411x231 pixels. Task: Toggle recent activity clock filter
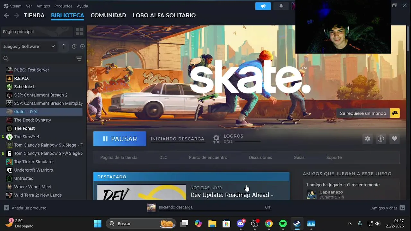[x=74, y=47]
